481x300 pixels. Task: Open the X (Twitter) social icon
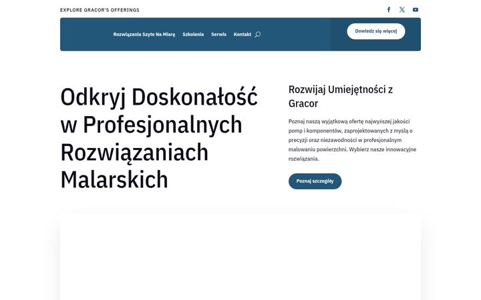pos(402,10)
